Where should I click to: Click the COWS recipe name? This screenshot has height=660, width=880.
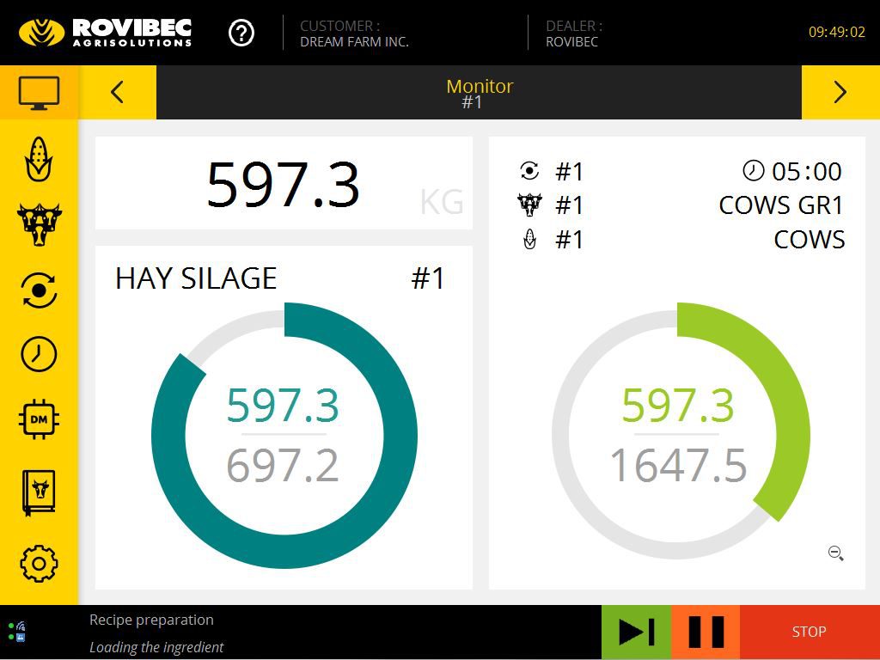pos(810,240)
